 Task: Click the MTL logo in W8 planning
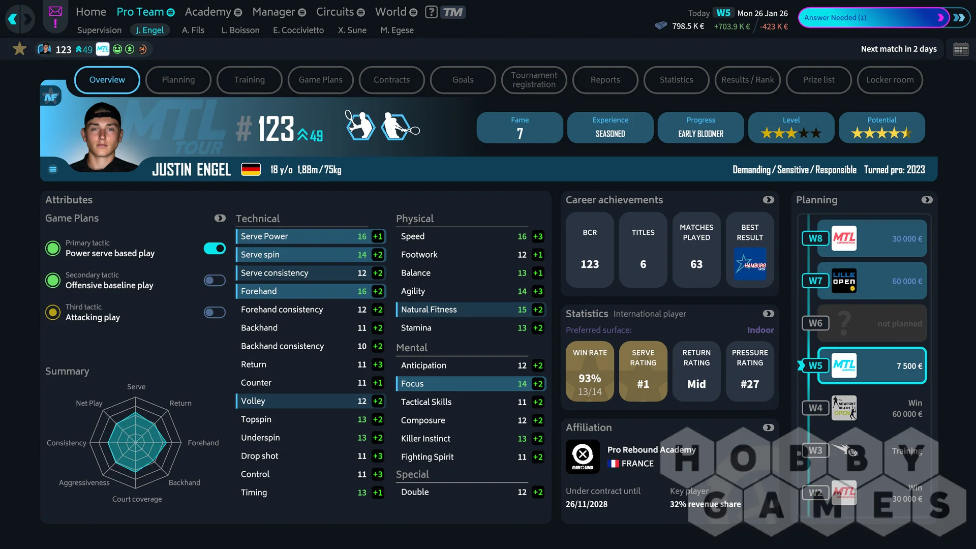coord(844,238)
